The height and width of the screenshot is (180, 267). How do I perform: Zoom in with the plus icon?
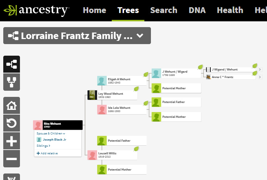pos(12,141)
